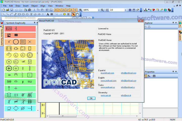Open the es.proficad.com link
Image resolution: width=182 pixels, height=121 pixels.
[x=107, y=73]
